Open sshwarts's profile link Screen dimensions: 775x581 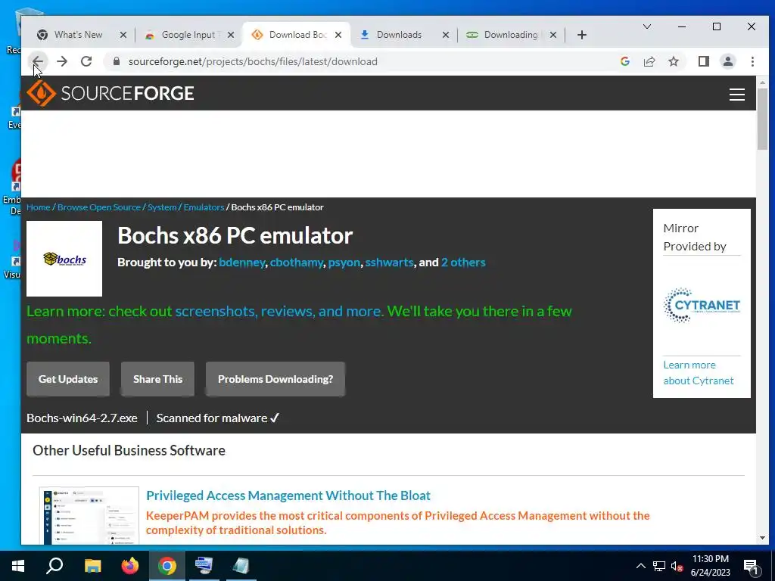click(389, 263)
